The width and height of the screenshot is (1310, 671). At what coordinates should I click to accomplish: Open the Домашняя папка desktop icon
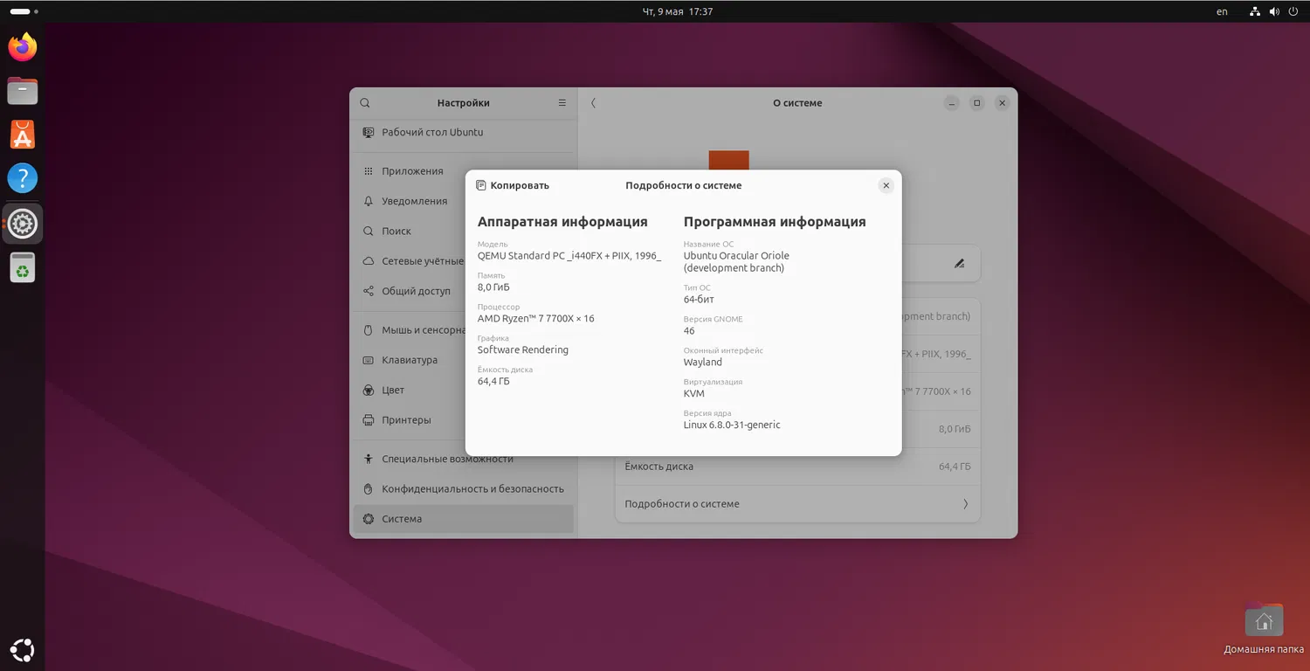[1264, 627]
